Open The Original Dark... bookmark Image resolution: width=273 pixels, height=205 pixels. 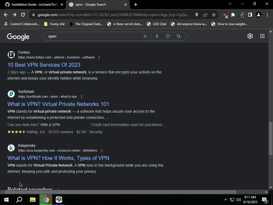coord(86,24)
